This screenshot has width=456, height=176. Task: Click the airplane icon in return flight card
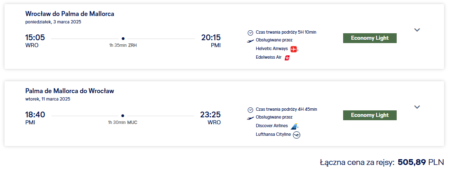point(250,118)
